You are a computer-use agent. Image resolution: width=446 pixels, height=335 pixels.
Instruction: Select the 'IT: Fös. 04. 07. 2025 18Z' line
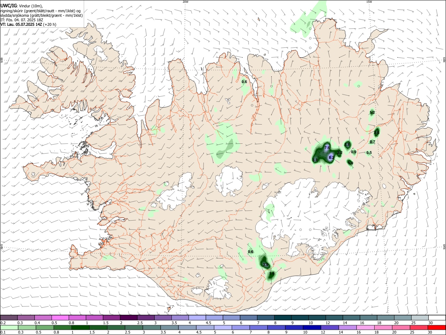[22, 20]
